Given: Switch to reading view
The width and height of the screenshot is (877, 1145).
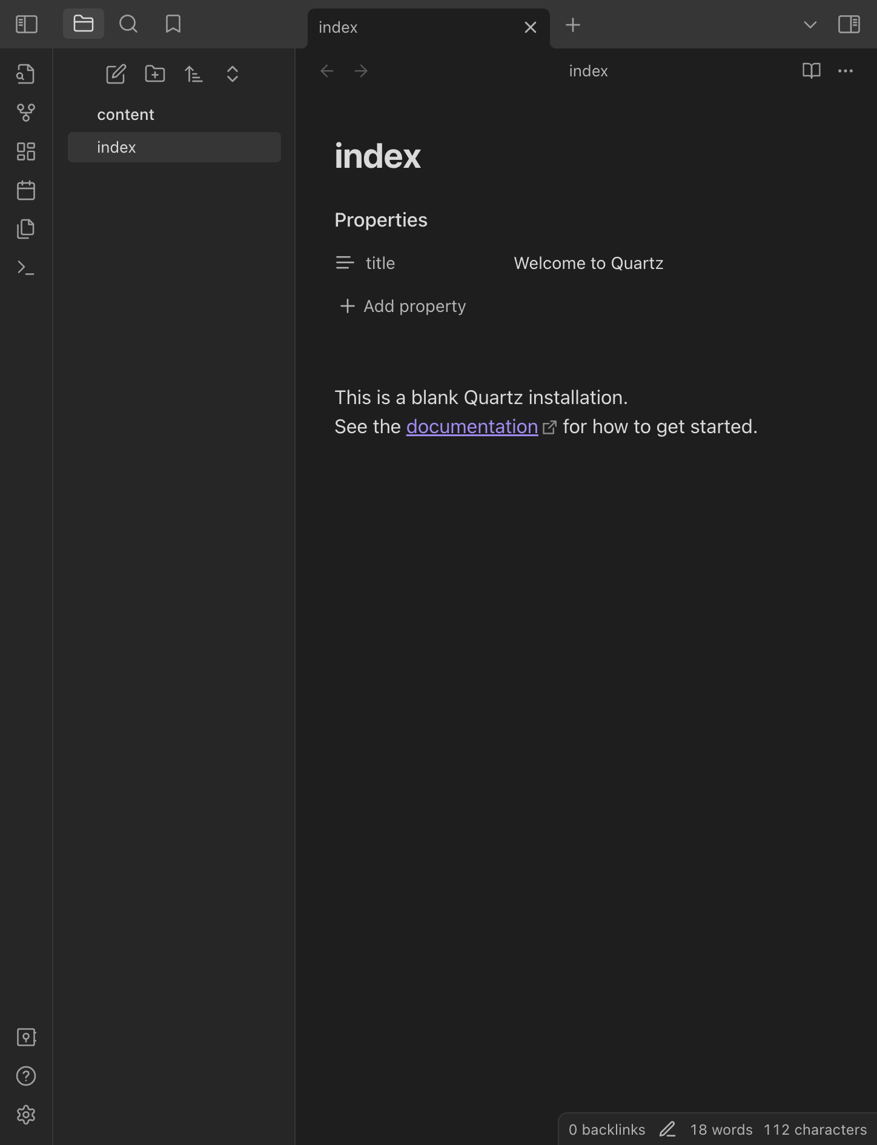Looking at the screenshot, I should (x=811, y=71).
